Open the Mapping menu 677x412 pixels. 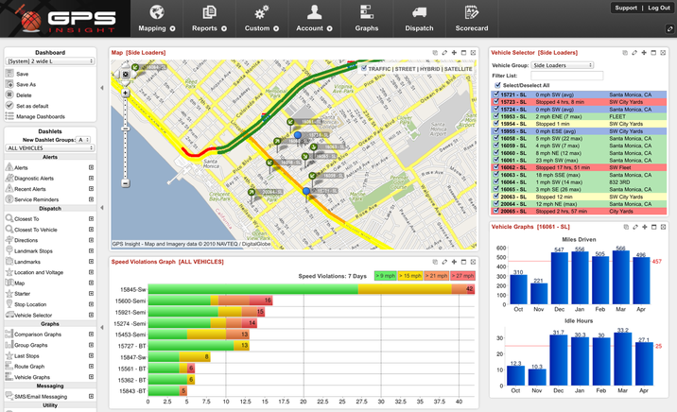tap(156, 18)
